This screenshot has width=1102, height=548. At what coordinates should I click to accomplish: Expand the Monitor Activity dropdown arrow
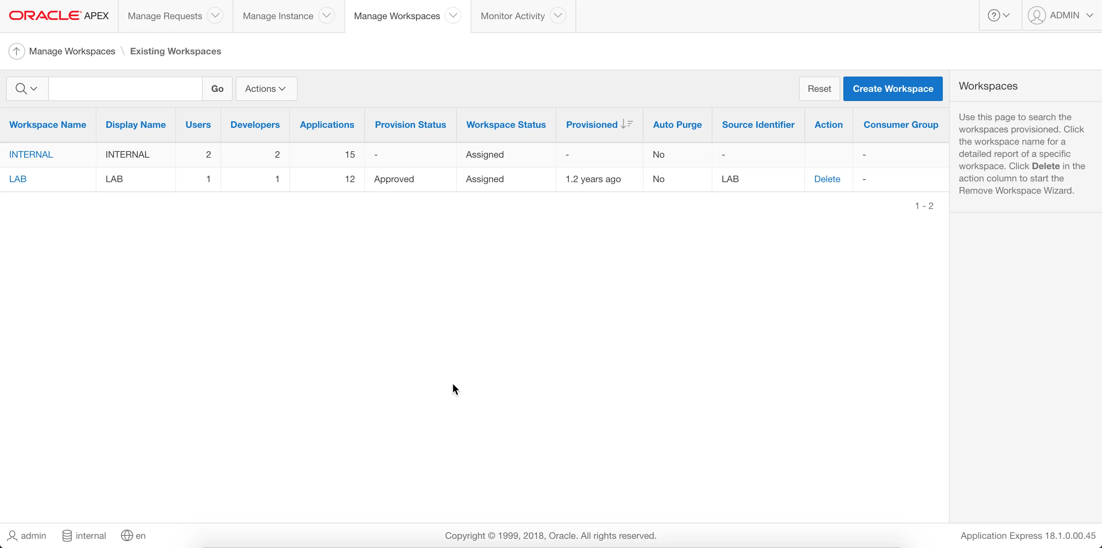click(558, 16)
